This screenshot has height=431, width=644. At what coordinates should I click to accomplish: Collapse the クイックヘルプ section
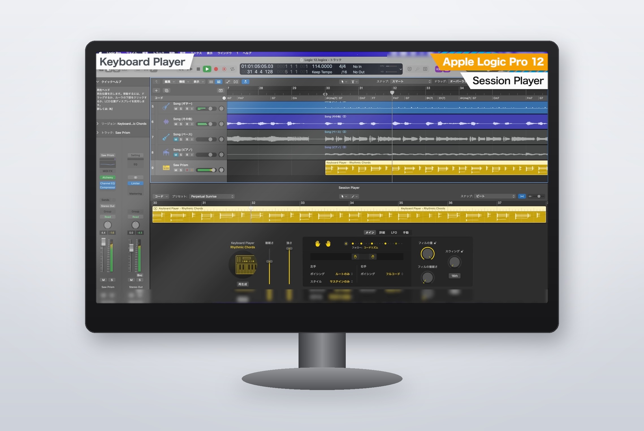tap(98, 82)
